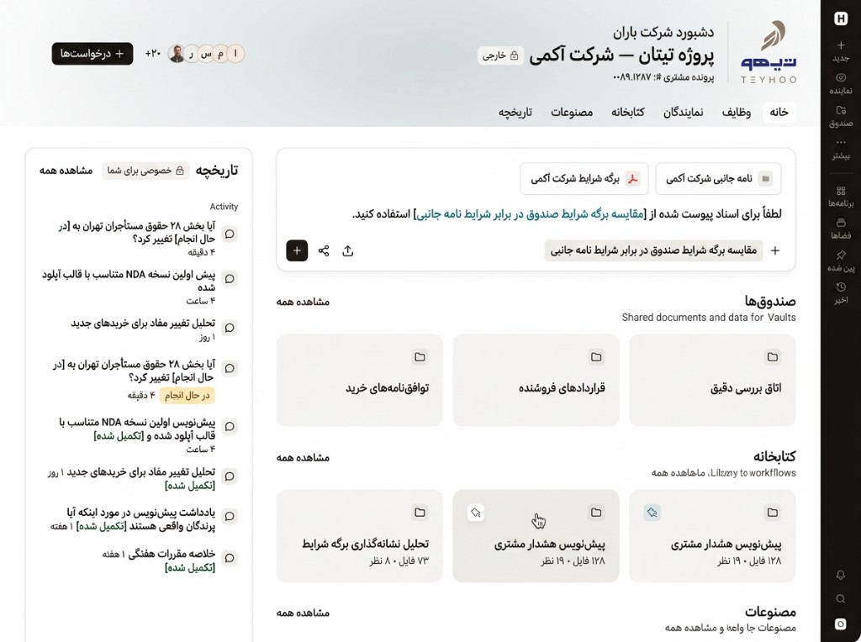The height and width of the screenshot is (642, 861).
Task: Open profile icon at sidebar bottom
Action: pos(841,624)
